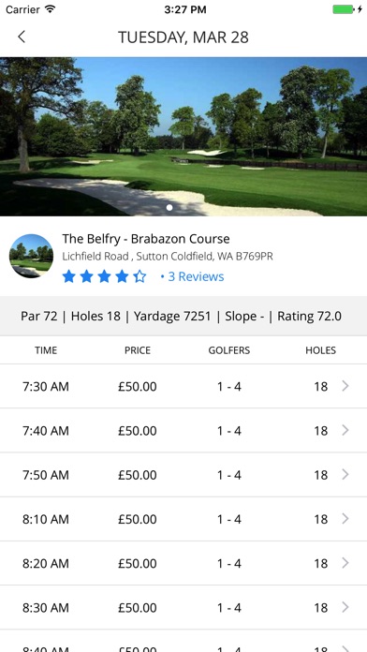Viewport: 367px width, 652px height.
Task: Choose the 8:10 AM £50.00 price
Action: (x=138, y=519)
